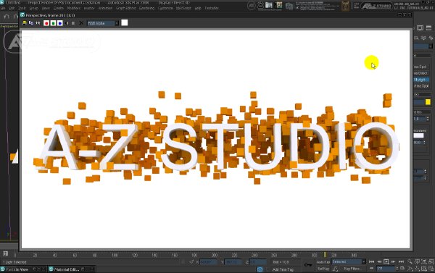Click the frame 211 time slider marker
Viewport: 435px width, 273px height.
tap(325, 254)
